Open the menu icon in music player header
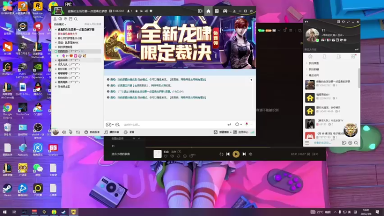384x216 pixels. click(291, 31)
